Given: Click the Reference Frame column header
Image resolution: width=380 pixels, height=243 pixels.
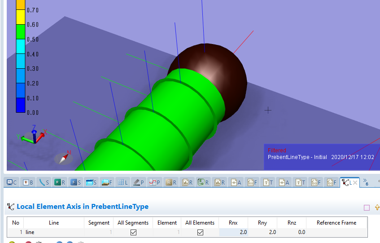Looking at the screenshot, I should tap(336, 223).
